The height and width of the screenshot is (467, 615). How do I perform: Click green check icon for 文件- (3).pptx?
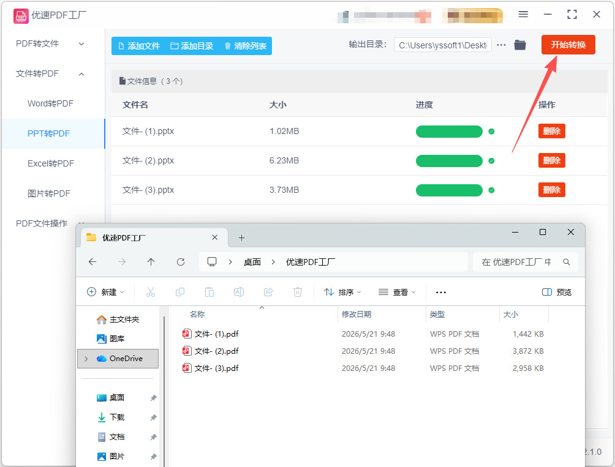tap(491, 190)
